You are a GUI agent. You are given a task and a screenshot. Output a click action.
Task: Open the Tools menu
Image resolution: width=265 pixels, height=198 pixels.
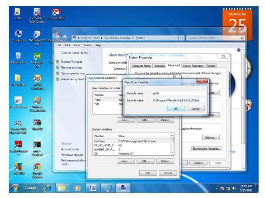tap(87, 45)
